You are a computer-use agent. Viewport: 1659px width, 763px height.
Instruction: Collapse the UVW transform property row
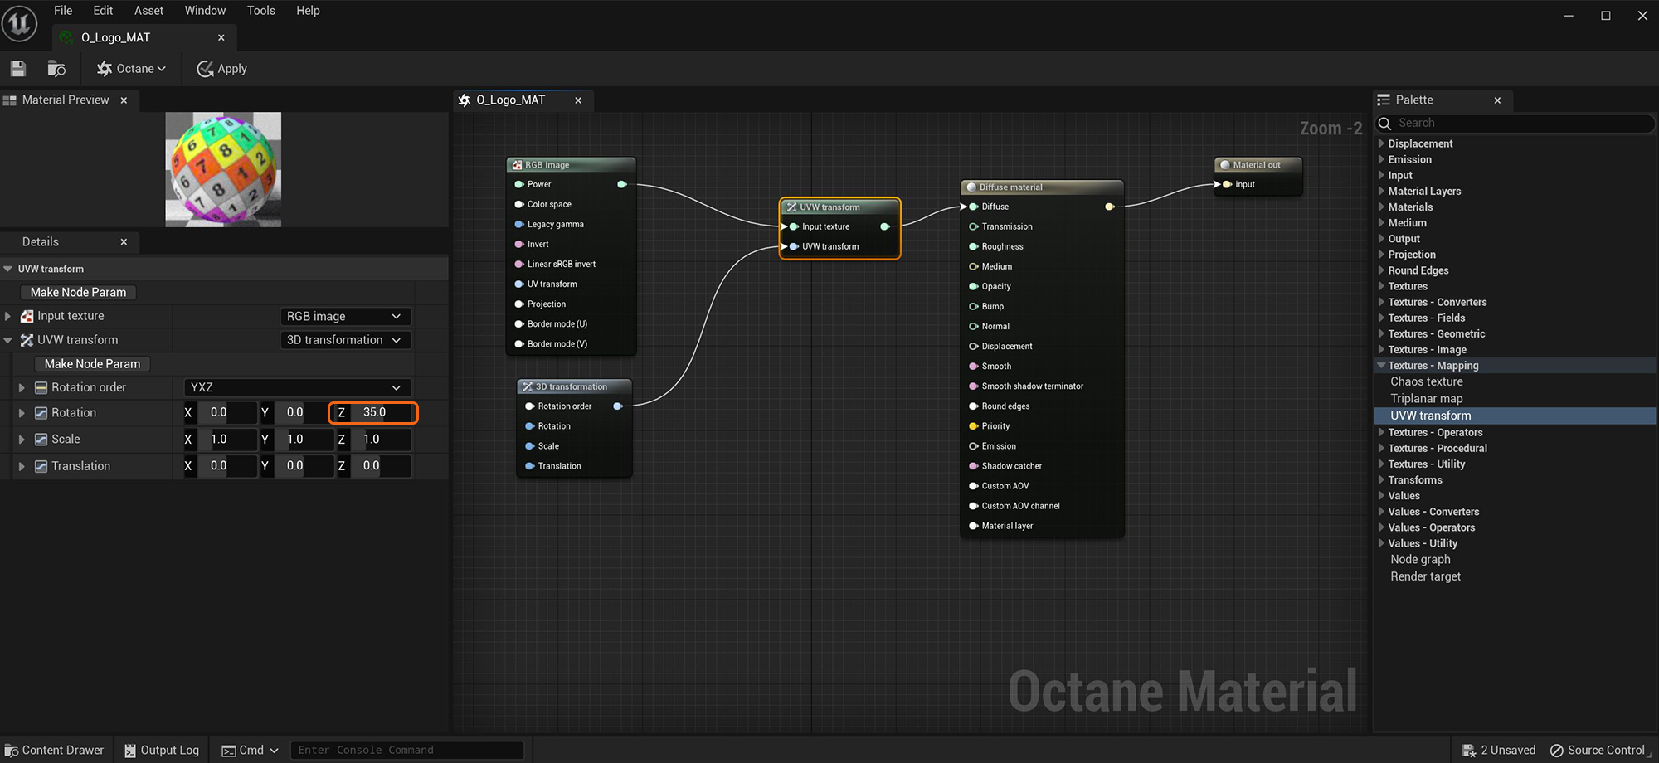tap(7, 340)
